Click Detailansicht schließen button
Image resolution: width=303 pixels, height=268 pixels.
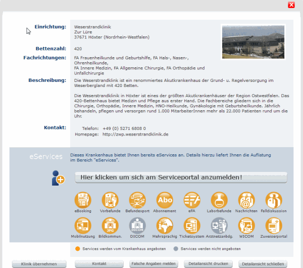click(263, 264)
